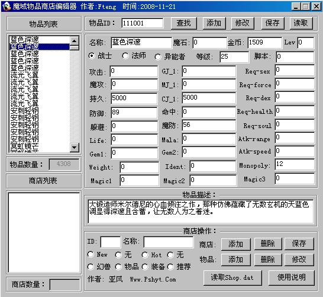This screenshot has height=297, width=323.
Task: Click the 查找 search button
Action: pyautogui.click(x=184, y=23)
